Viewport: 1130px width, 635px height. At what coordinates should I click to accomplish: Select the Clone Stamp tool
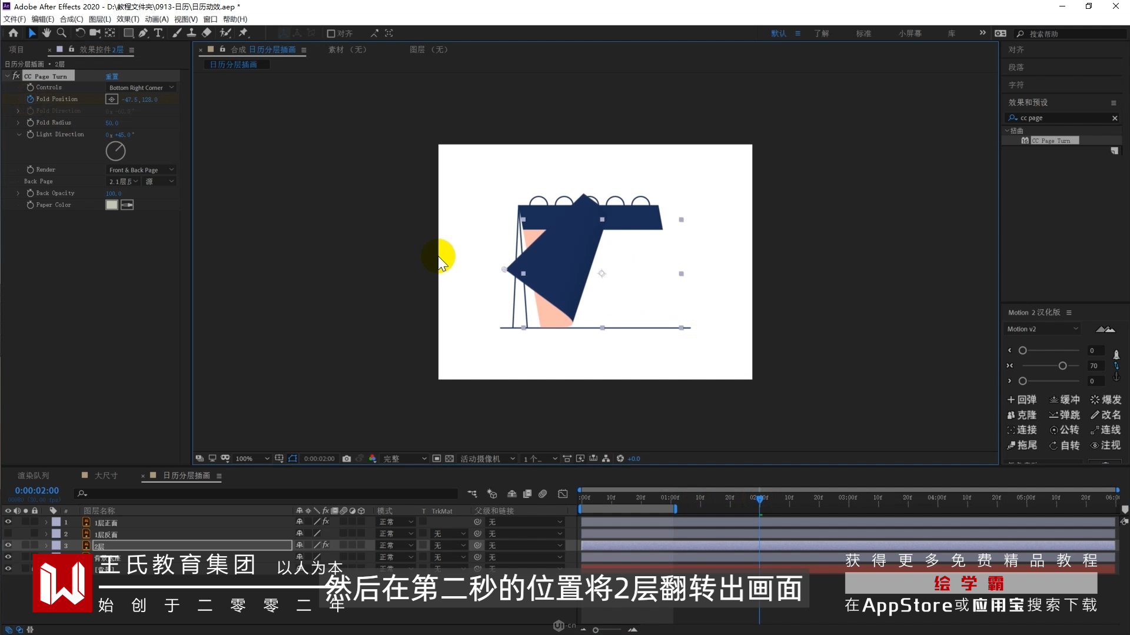(191, 33)
